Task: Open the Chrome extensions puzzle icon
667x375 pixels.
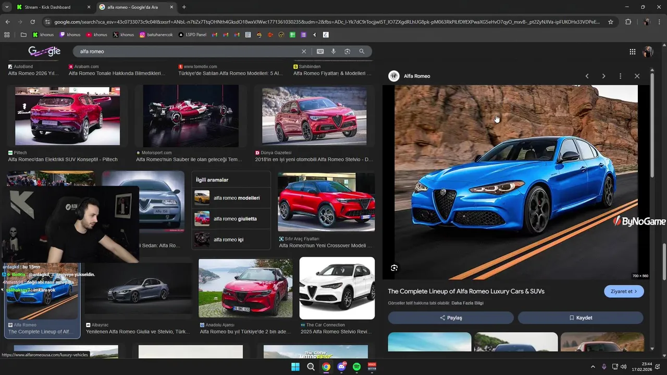Action: [x=628, y=22]
